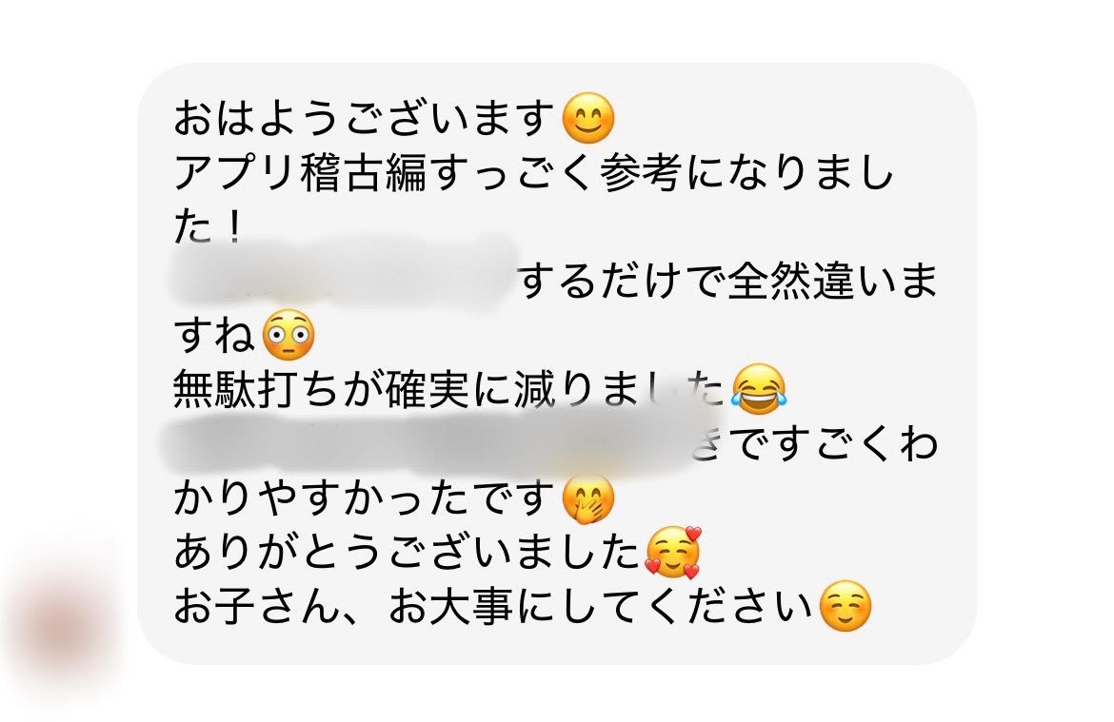Click the text アプリ稽古編
Image resolution: width=1114 pixels, height=722 pixels.
point(300,172)
